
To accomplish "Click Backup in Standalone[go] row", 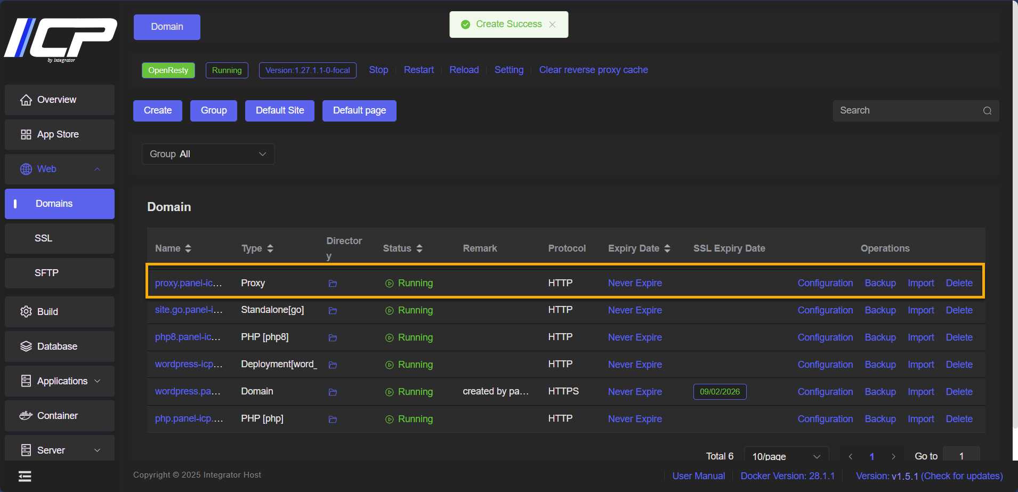I will [x=880, y=310].
